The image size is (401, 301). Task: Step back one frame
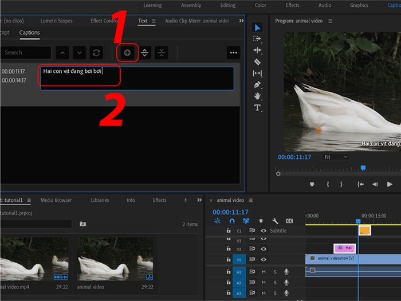(375, 184)
